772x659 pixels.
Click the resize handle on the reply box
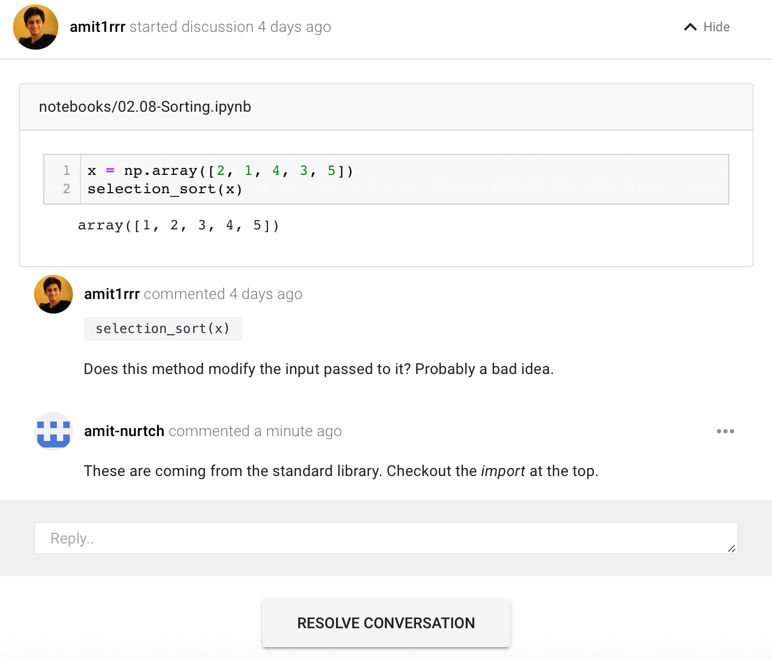click(x=731, y=549)
